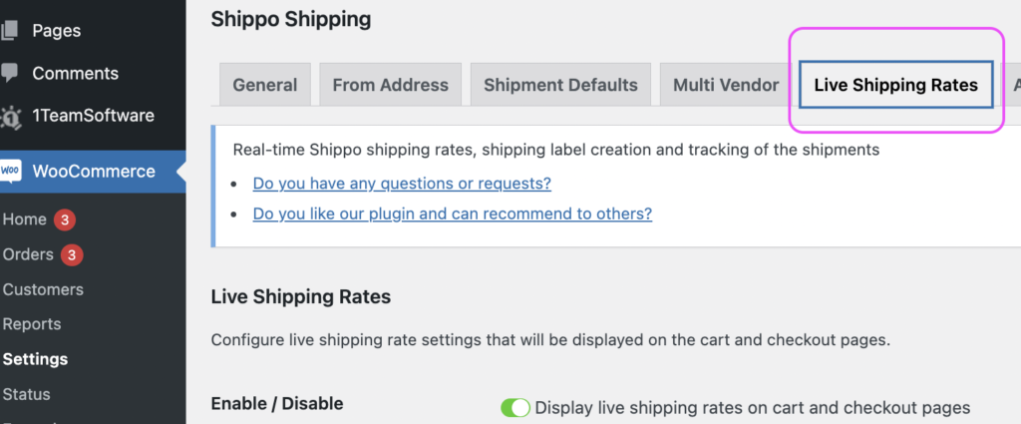Open the WooCommerce Home submenu item
The width and height of the screenshot is (1021, 424).
(x=25, y=219)
